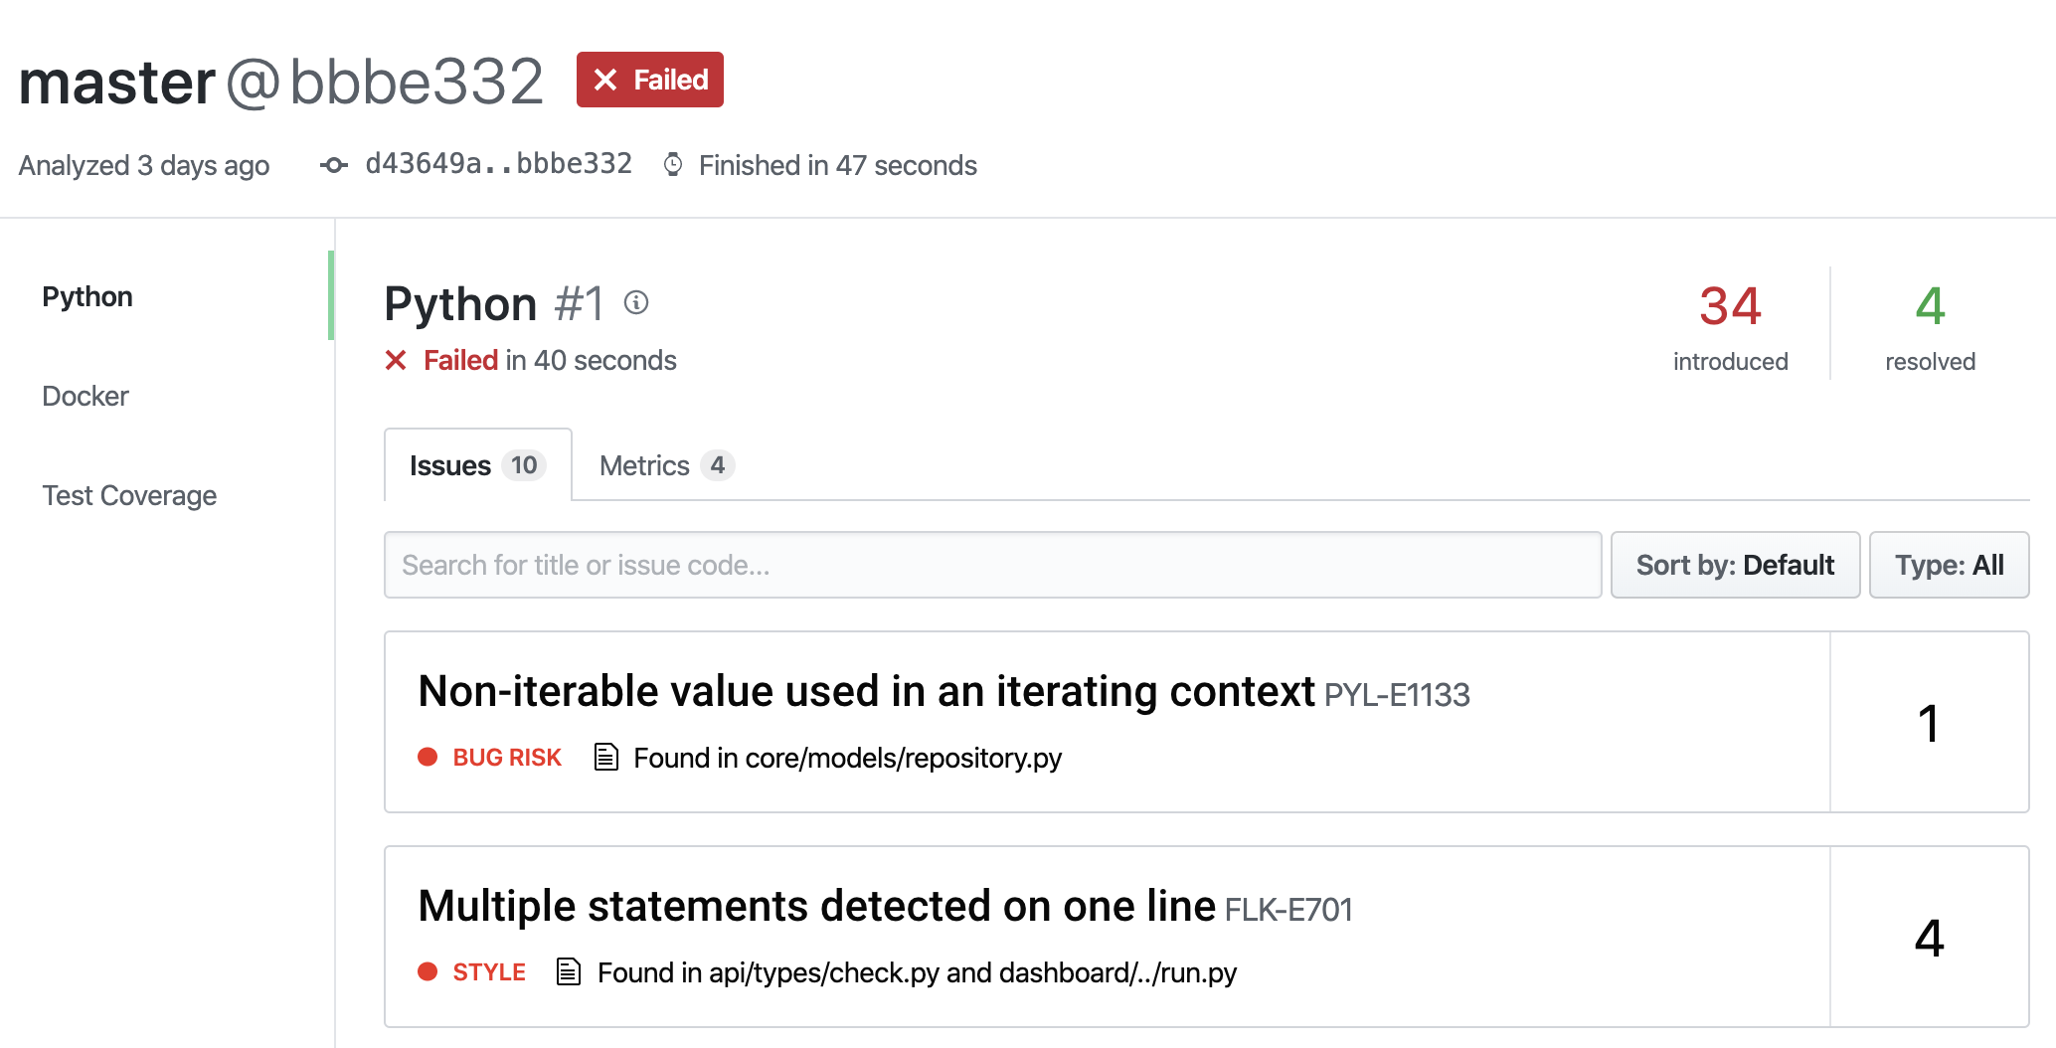
Task: Open the Sort by: Default dropdown
Action: pos(1735,565)
